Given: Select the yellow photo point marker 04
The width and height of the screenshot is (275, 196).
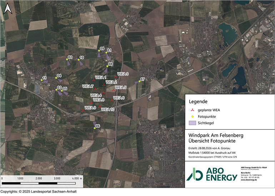Looking at the screenshot, I should [x=56, y=78].
